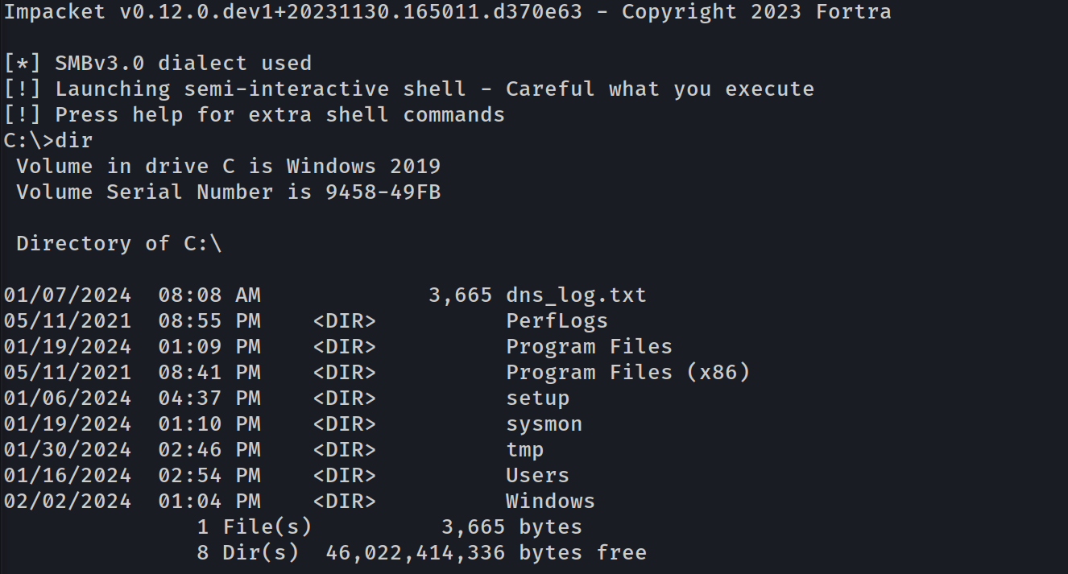Click the setup directory name
Image resolution: width=1068 pixels, height=574 pixels.
[x=537, y=398]
